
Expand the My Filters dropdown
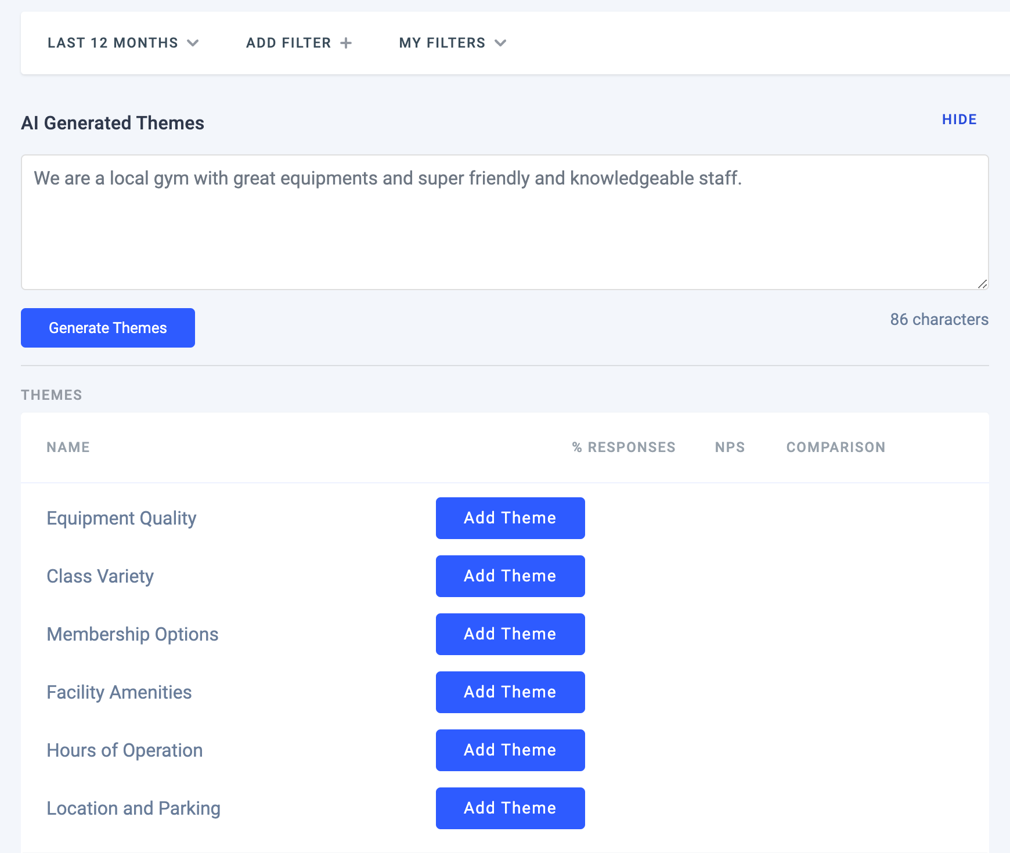click(453, 43)
